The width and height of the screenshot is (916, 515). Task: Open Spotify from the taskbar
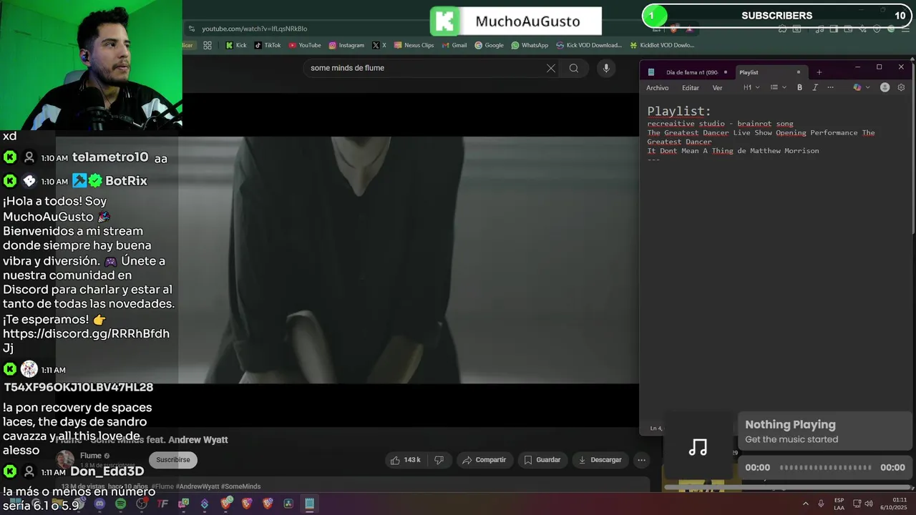coord(120,504)
